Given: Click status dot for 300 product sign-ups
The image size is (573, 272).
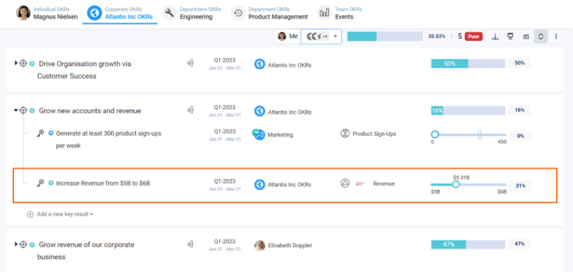Looking at the screenshot, I should point(51,134).
